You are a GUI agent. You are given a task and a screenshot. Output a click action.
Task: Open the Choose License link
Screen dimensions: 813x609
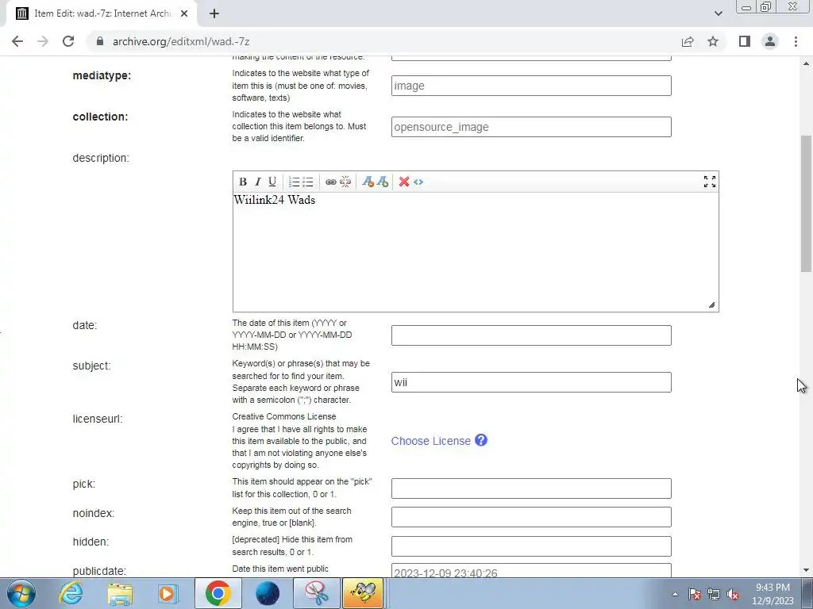(430, 441)
